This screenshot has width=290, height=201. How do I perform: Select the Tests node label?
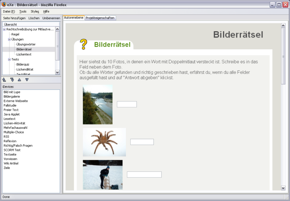[x=15, y=59]
